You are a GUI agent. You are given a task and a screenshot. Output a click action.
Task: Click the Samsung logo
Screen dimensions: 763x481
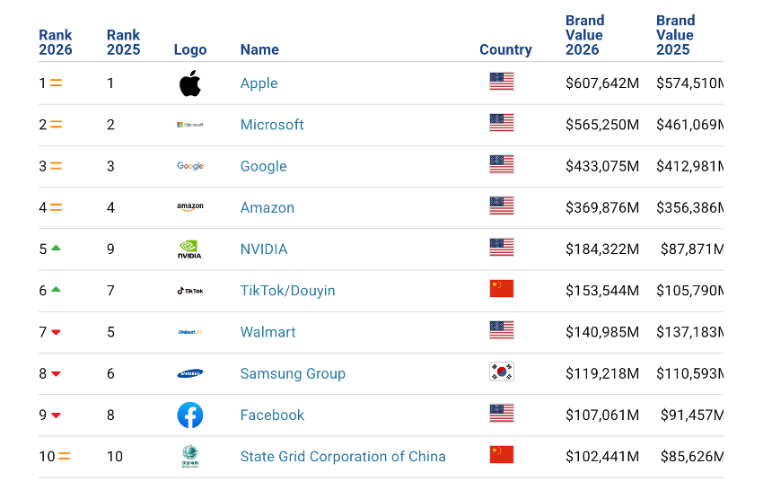tap(189, 373)
